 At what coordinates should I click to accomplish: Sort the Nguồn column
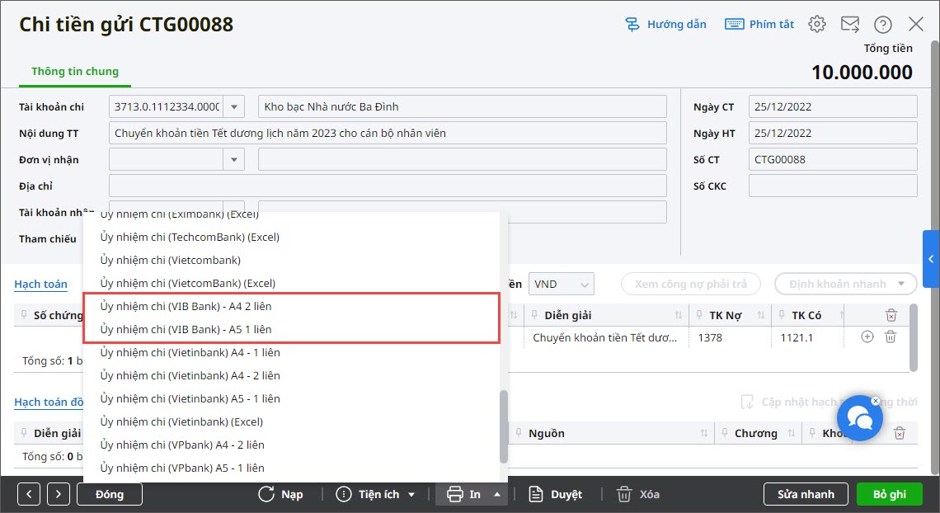(704, 433)
